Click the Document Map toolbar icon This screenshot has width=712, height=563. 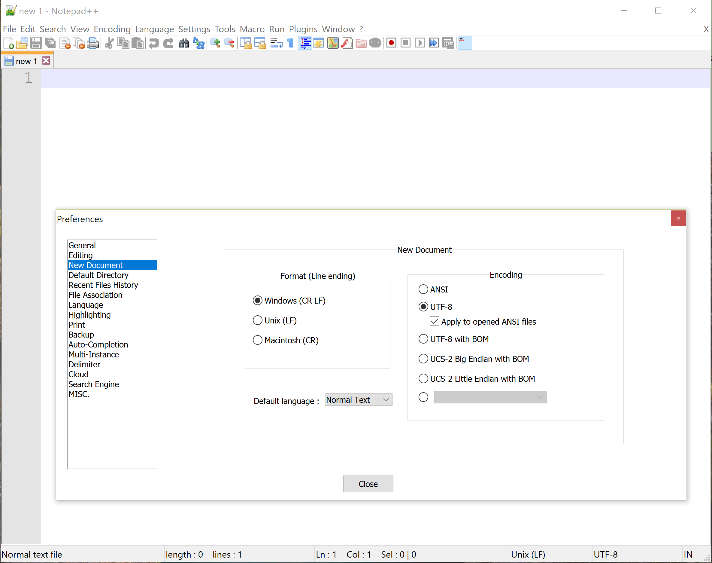tap(333, 43)
